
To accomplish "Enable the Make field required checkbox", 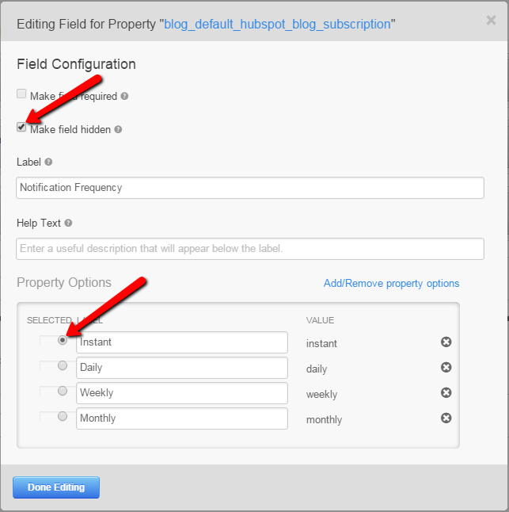I will pyautogui.click(x=21, y=94).
